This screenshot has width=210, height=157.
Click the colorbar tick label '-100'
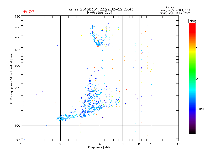click(200, 109)
